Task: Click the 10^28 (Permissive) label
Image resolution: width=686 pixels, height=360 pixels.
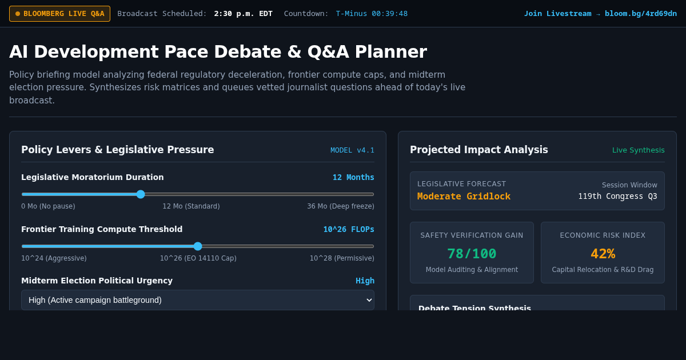Action: tap(342, 258)
